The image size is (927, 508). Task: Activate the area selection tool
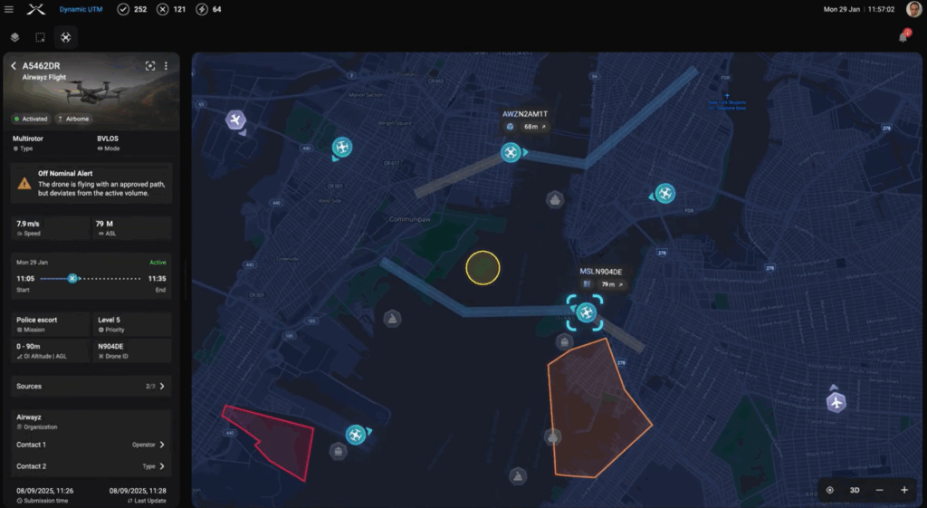click(40, 37)
